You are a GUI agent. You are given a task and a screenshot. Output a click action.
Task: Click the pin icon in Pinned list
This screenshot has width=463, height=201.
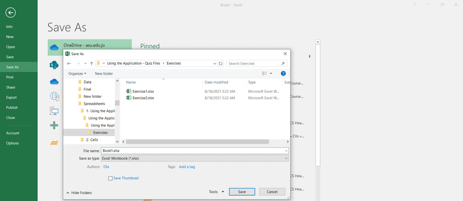(309, 57)
